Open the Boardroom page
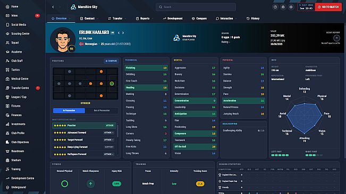Viewport: 346px width, 194px height. pyautogui.click(x=18, y=151)
